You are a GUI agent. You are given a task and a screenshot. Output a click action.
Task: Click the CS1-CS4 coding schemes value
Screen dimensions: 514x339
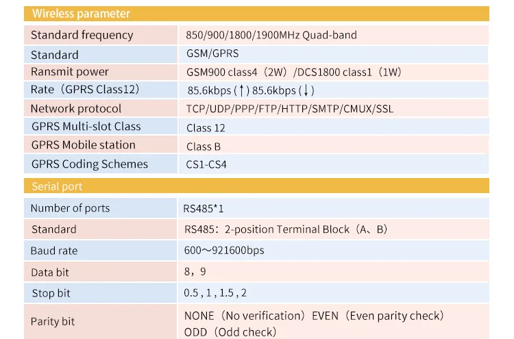206,164
